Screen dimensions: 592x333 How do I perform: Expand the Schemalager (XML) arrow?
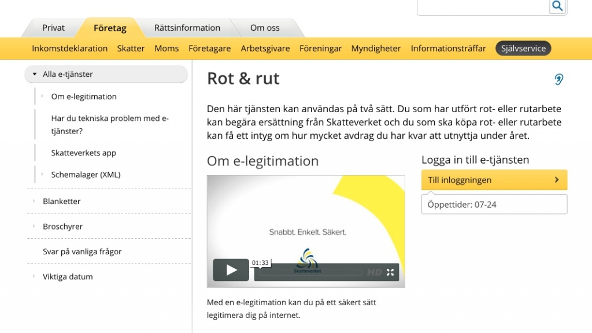pyautogui.click(x=42, y=174)
